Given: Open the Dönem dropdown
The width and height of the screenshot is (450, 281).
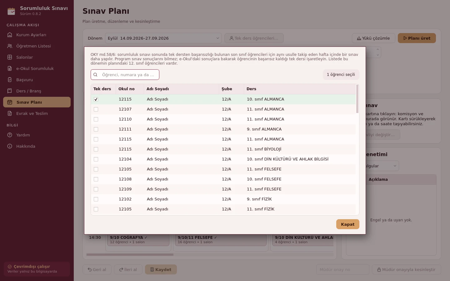Looking at the screenshot, I should (x=163, y=38).
